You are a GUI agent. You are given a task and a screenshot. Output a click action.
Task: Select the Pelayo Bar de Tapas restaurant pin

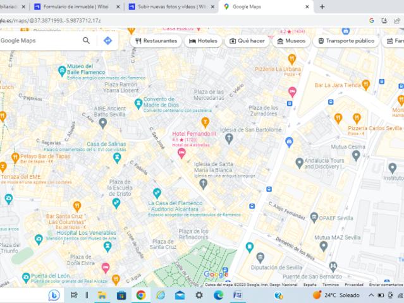click(15, 158)
